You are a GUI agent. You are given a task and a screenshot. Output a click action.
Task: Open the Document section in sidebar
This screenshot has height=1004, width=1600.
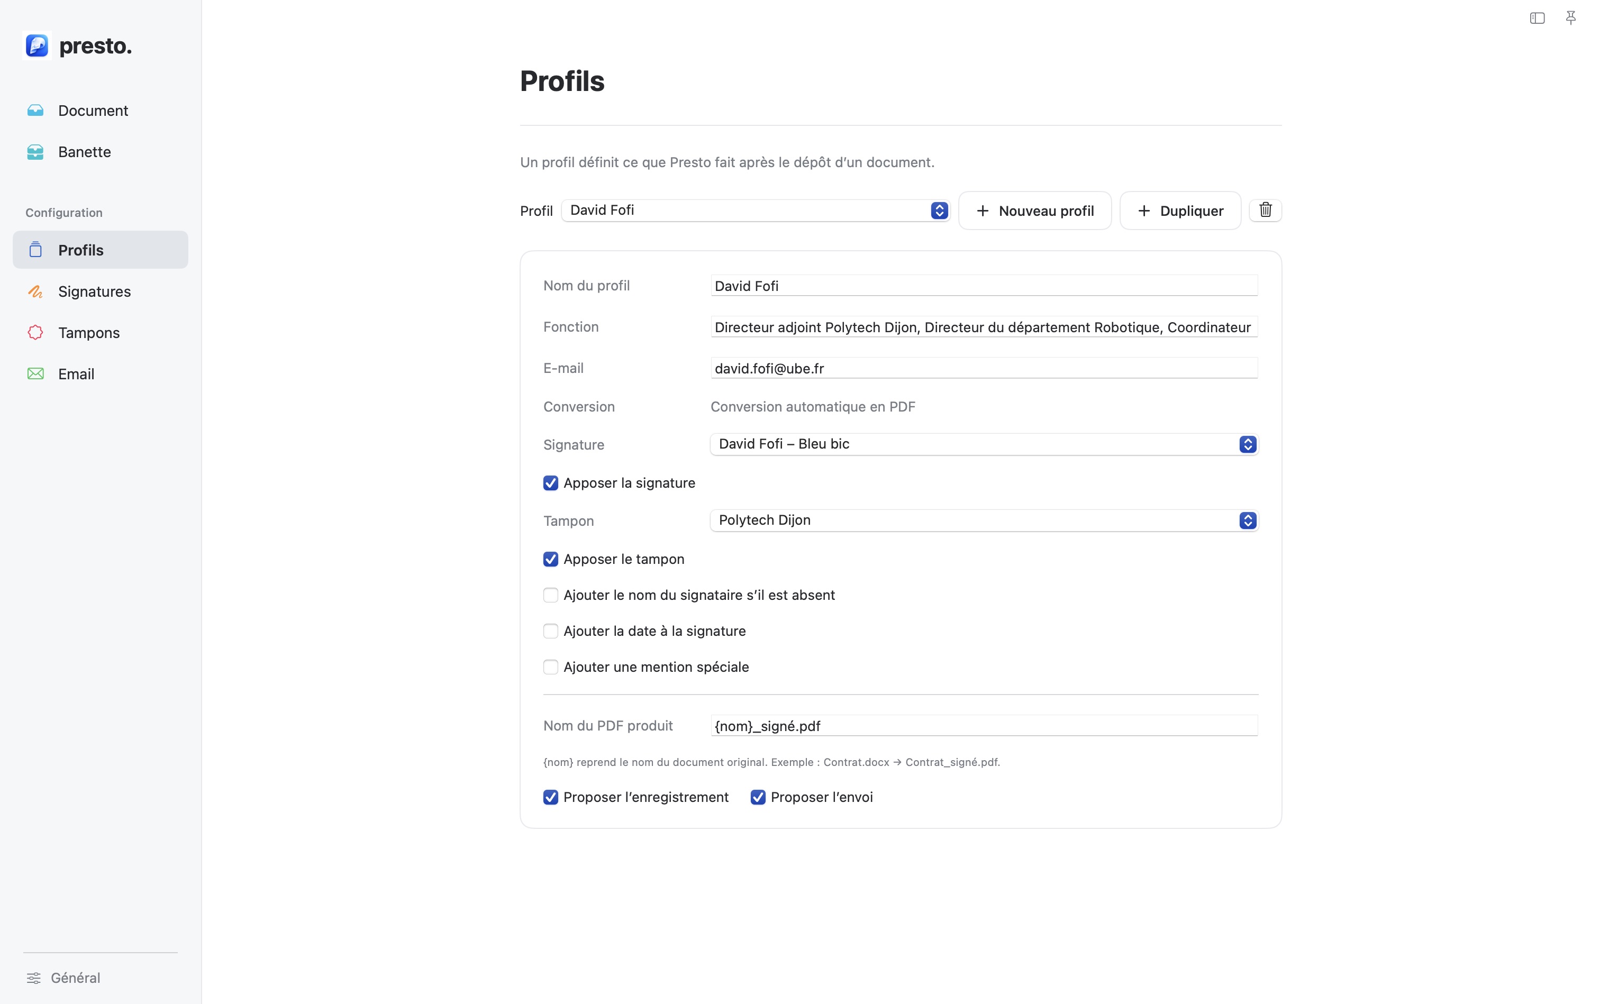[101, 110]
